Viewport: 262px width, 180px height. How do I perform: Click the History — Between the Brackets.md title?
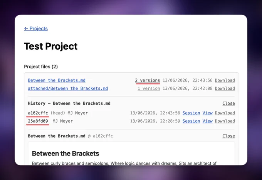69,103
